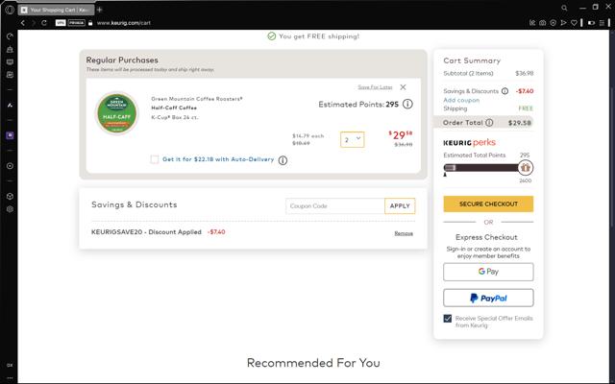615x384 pixels.
Task: Open the sidebar shopping bag icon
Action: [10, 49]
